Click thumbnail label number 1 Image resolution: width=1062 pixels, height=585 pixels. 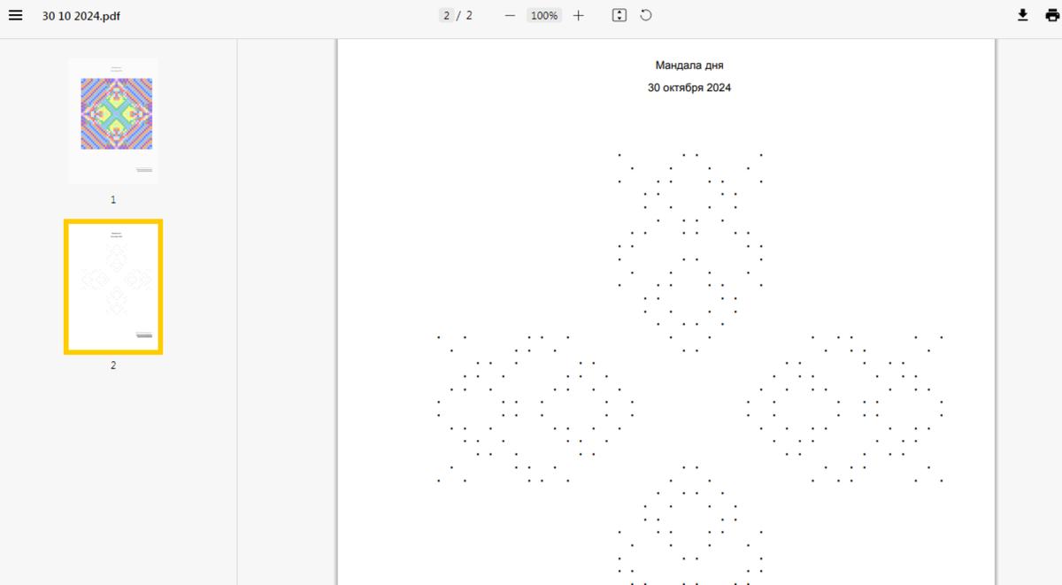(113, 200)
